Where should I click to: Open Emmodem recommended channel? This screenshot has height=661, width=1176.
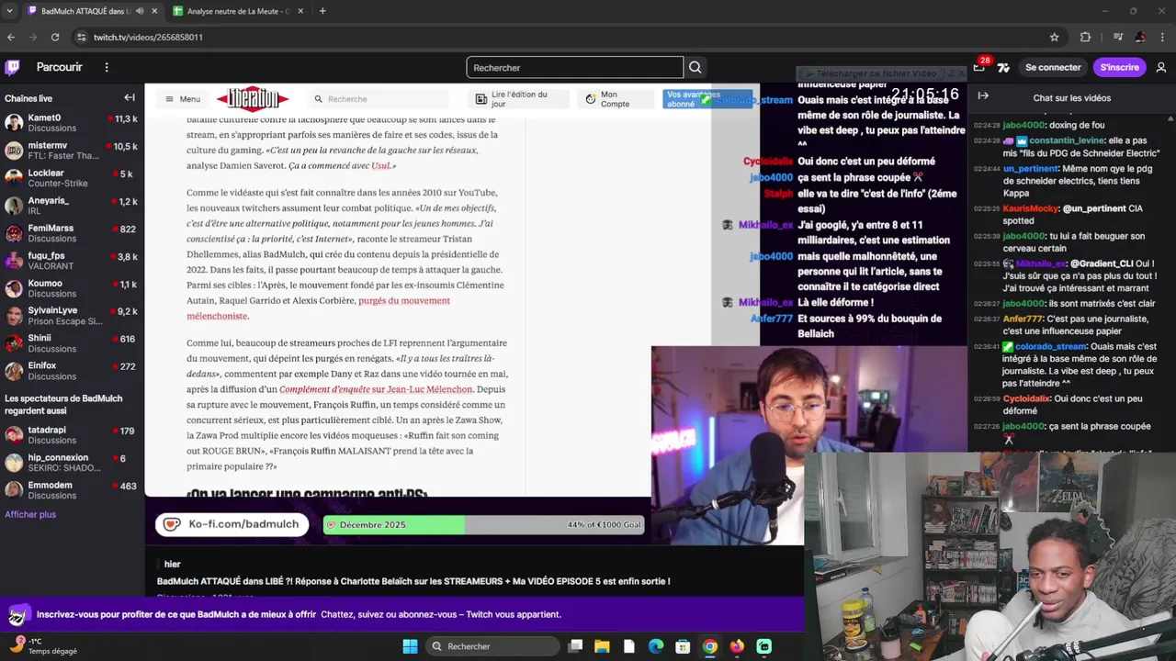pos(72,490)
